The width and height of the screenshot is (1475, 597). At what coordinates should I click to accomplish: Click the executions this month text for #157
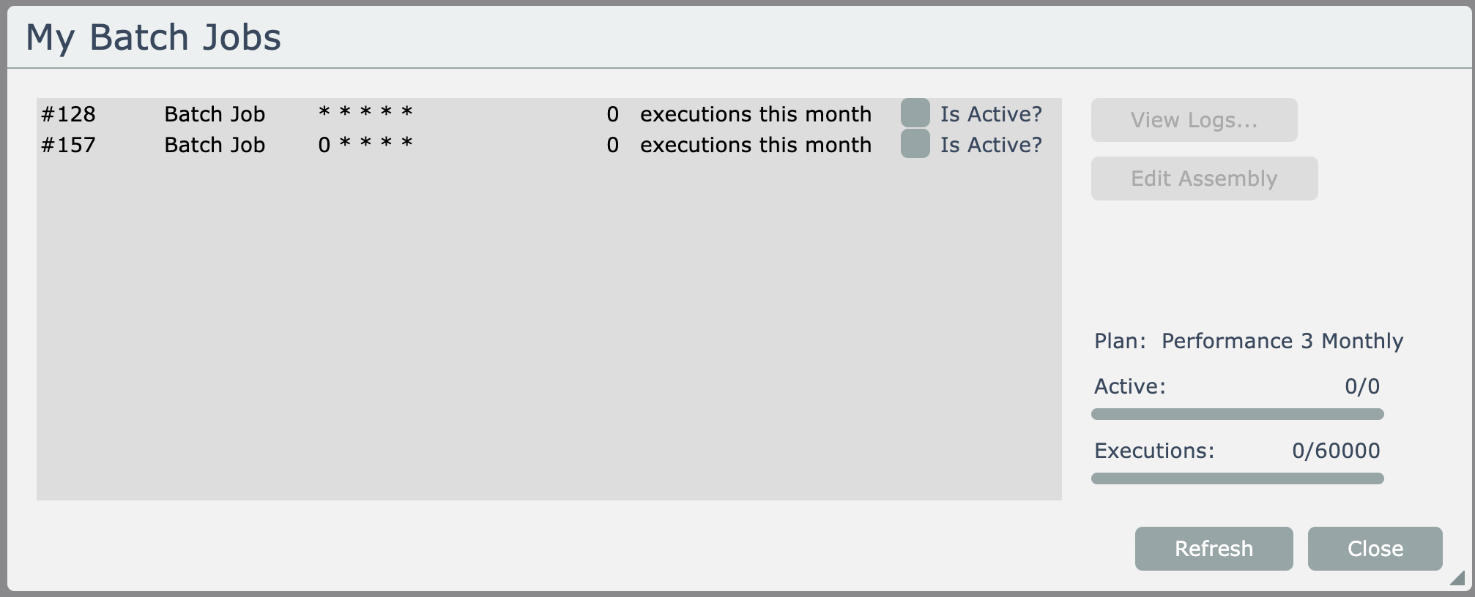[755, 145]
